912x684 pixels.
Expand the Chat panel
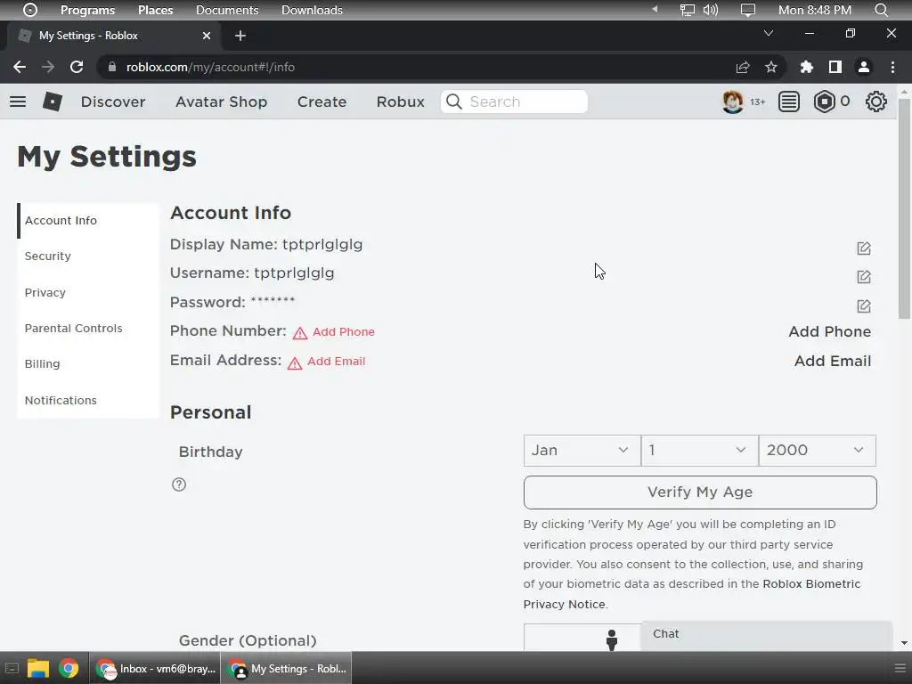point(767,634)
